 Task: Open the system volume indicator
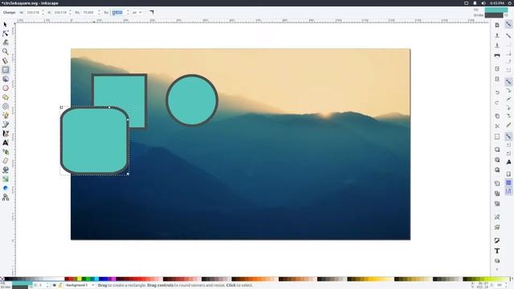tap(483, 3)
